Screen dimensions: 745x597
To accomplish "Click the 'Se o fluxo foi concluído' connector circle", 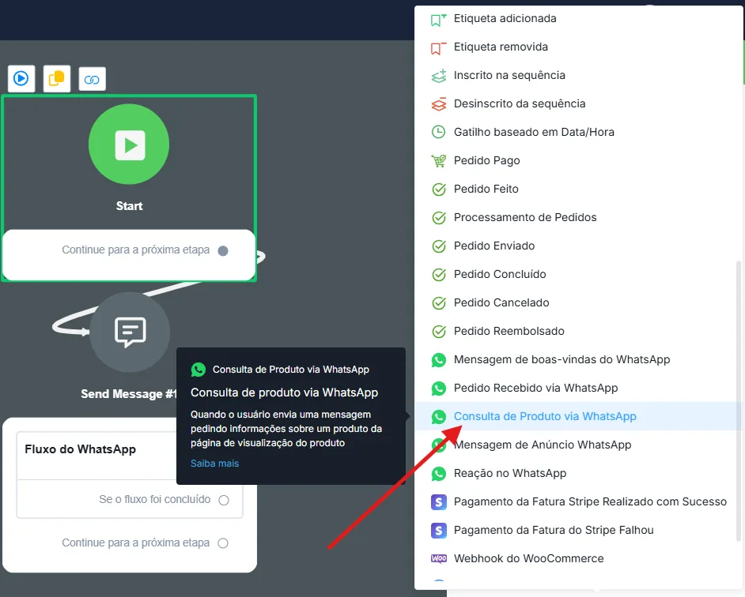I will coord(224,500).
